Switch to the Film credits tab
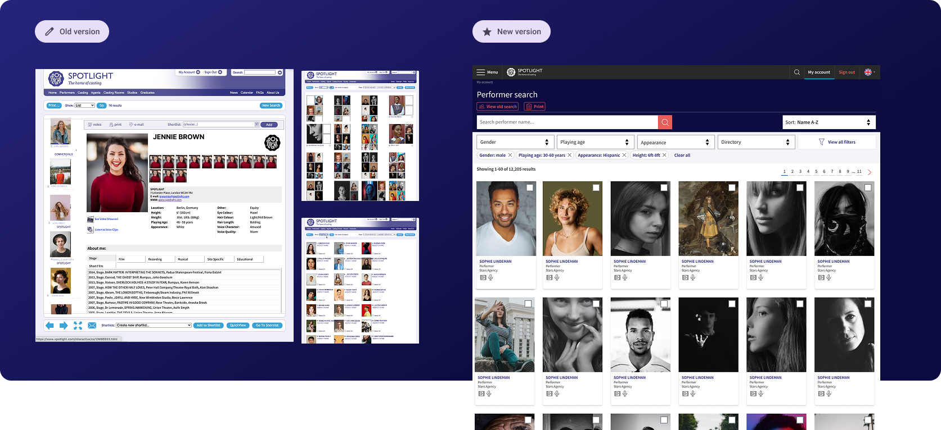Image resolution: width=941 pixels, height=430 pixels. click(x=130, y=259)
